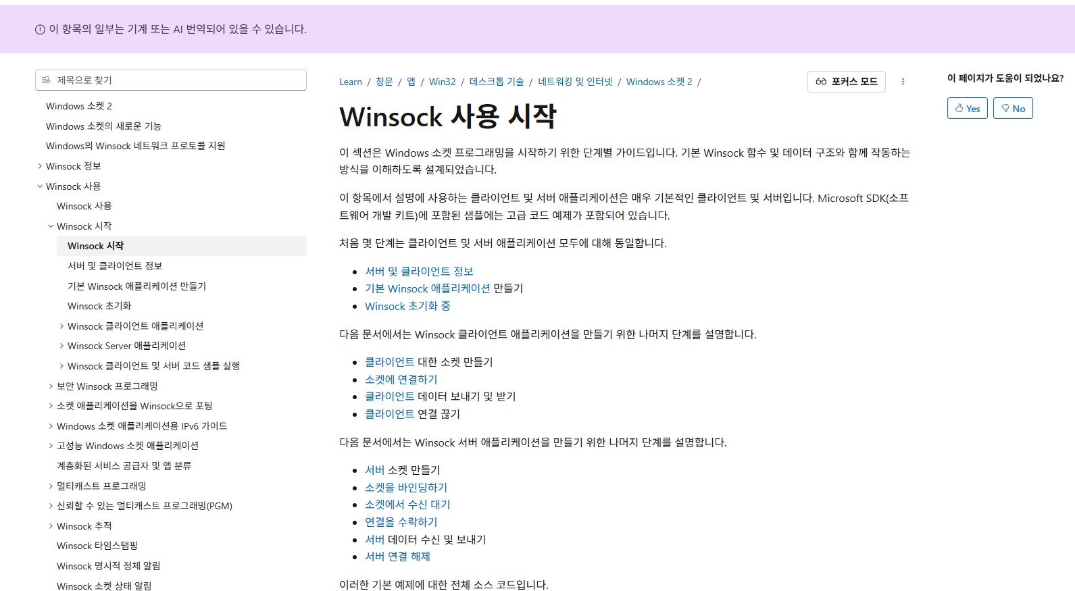Click the glasses icon on the 포커스 모드 button
1075x591 pixels.
coord(821,81)
